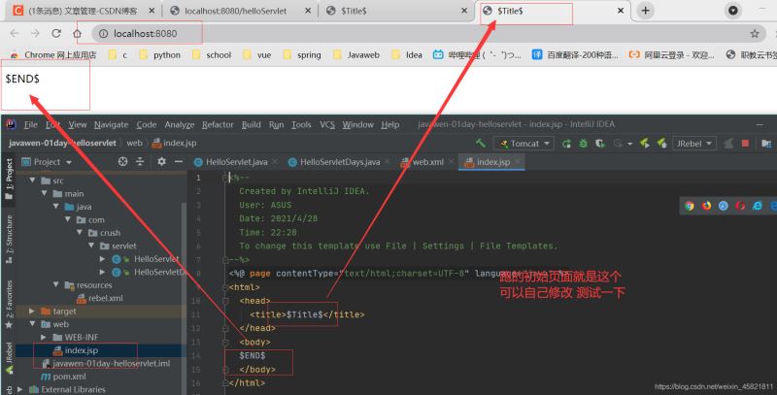Collapse the main folder
This screenshot has width=777, height=395.
tap(45, 193)
